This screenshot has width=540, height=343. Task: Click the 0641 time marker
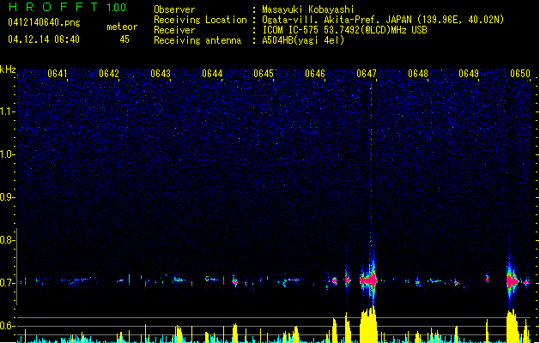coord(58,74)
